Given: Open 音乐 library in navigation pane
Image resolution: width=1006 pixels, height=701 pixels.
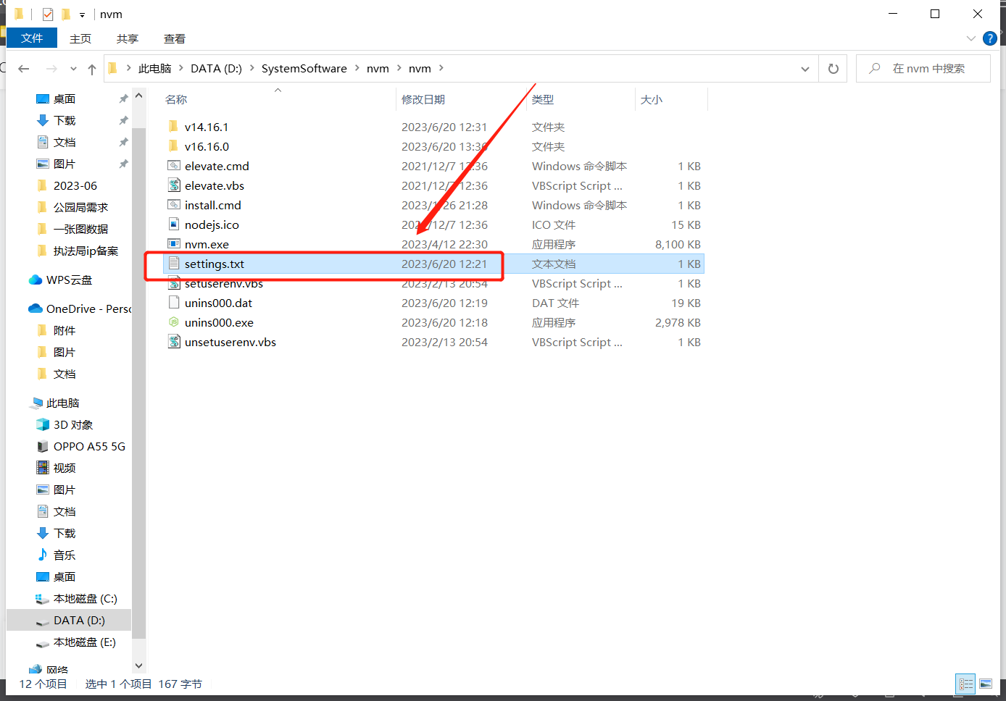Looking at the screenshot, I should pyautogui.click(x=65, y=555).
